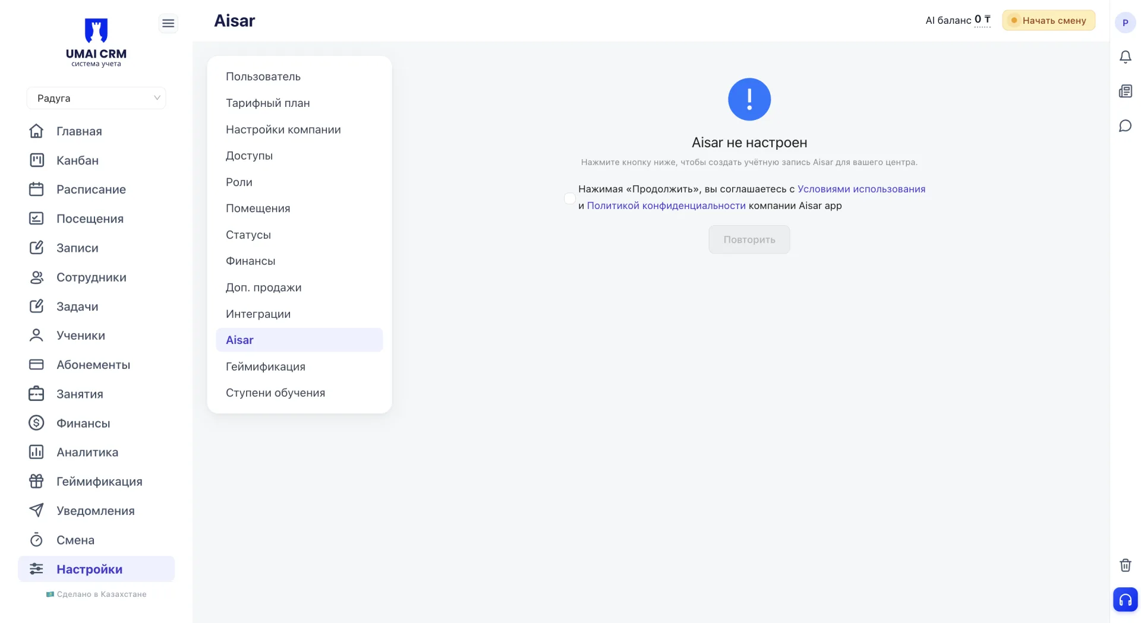Click the Аналитика bar chart icon
The width and height of the screenshot is (1141, 623).
[36, 452]
